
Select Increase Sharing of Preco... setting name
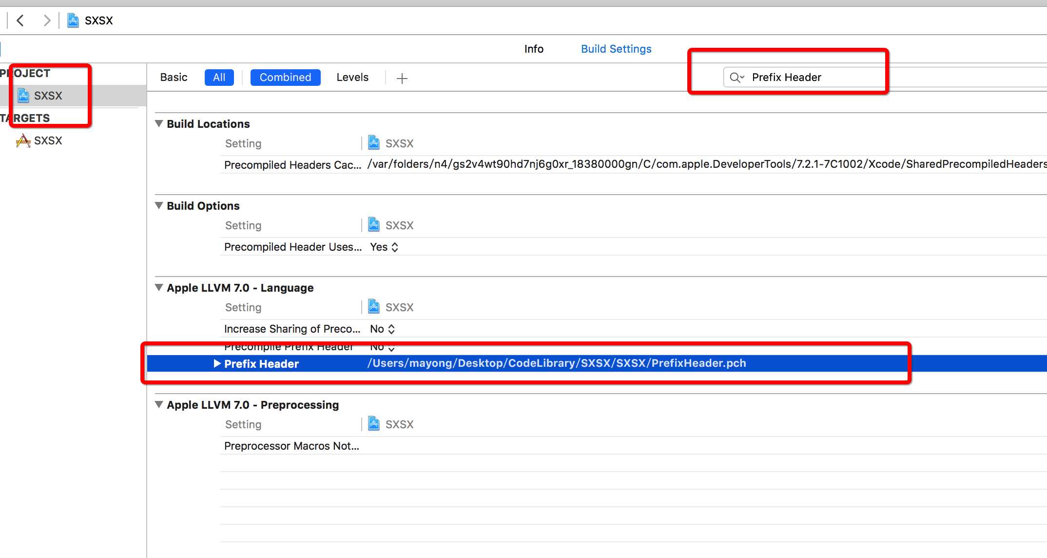pos(292,329)
